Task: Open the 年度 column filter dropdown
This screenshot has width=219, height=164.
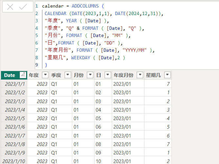Action: [45, 75]
